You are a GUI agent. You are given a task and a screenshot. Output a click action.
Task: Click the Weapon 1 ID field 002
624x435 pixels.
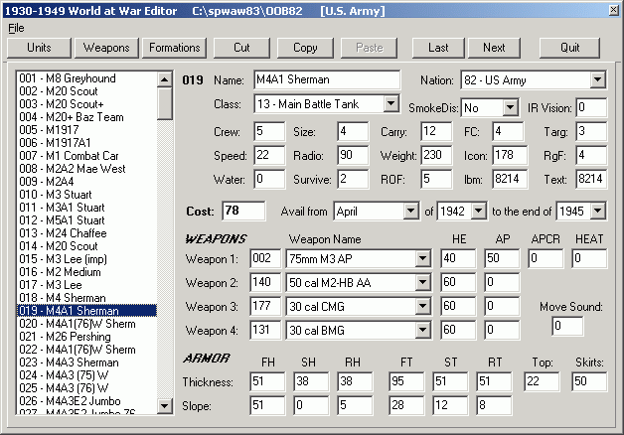pos(265,259)
